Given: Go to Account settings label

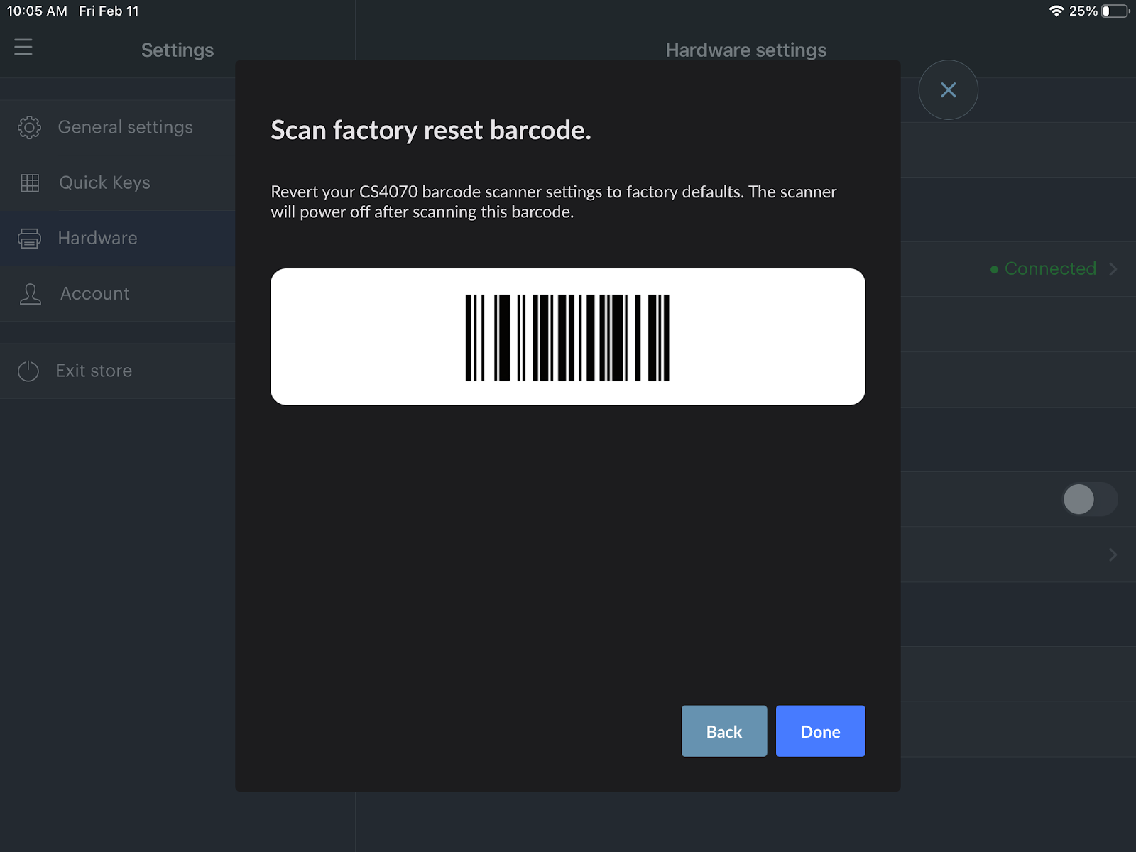Looking at the screenshot, I should [x=95, y=294].
